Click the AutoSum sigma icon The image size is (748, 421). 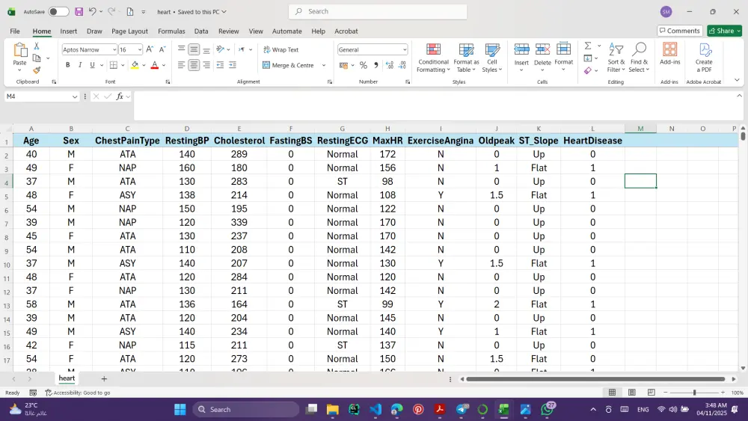click(588, 46)
